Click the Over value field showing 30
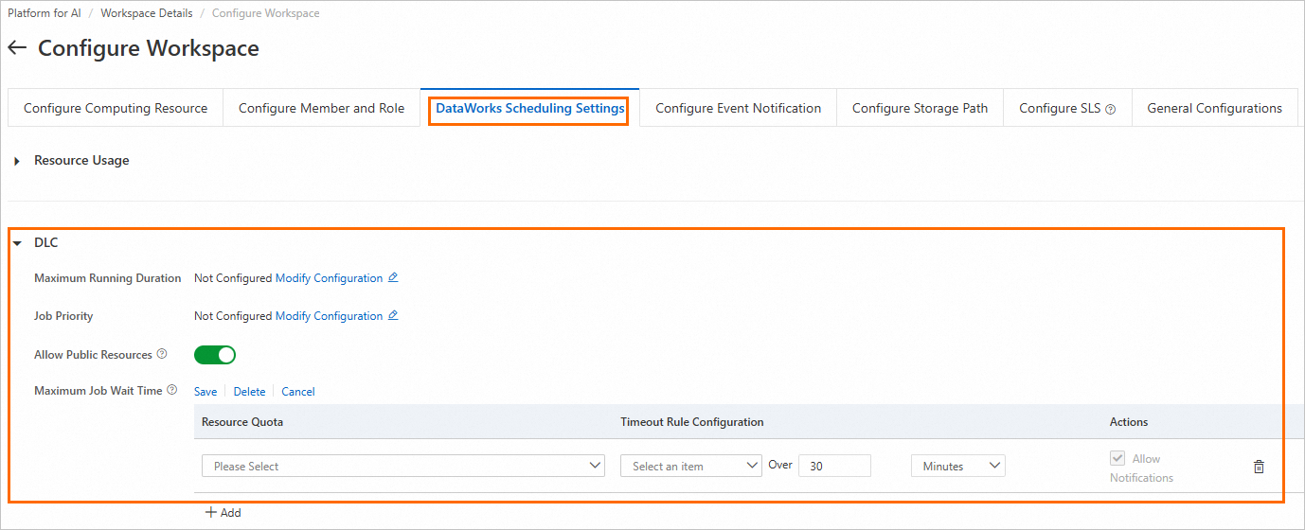This screenshot has height=530, width=1305. click(834, 466)
